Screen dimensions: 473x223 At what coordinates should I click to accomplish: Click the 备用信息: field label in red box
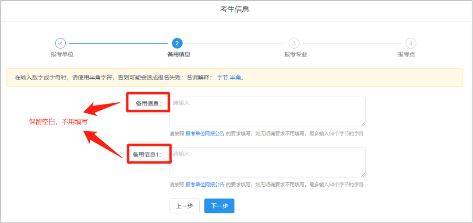[x=148, y=104]
